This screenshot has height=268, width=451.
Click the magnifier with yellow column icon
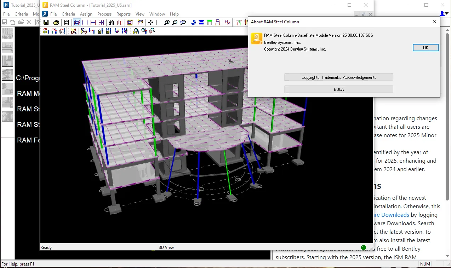click(x=136, y=31)
